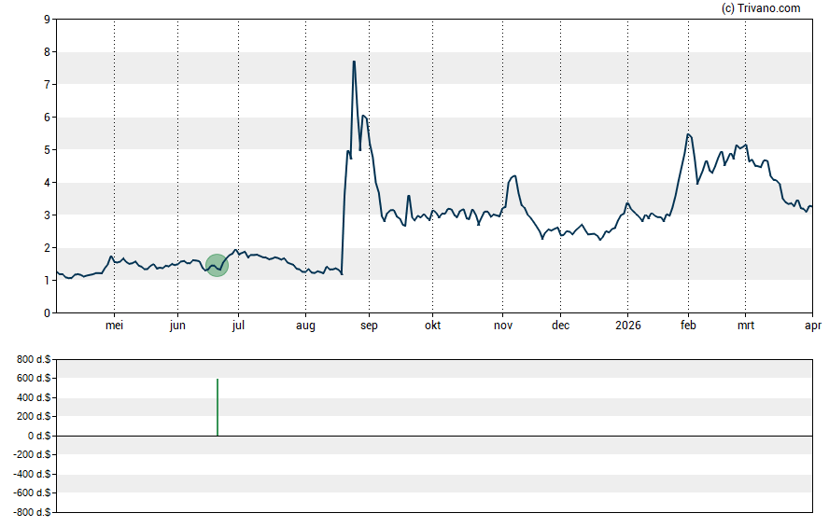The image size is (829, 527).
Task: Click the 'dec' x-axis label
Action: click(560, 326)
